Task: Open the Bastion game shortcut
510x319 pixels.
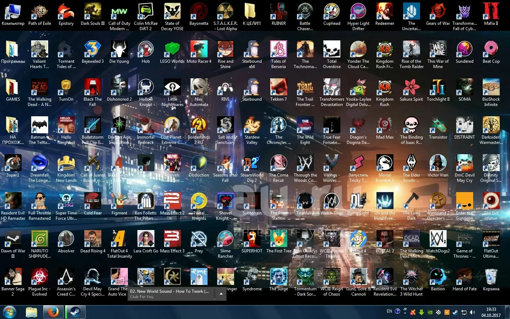Action: [x=438, y=280]
